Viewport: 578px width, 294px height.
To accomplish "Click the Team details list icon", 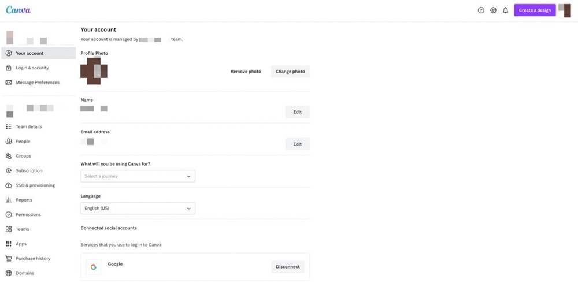I will pos(9,126).
